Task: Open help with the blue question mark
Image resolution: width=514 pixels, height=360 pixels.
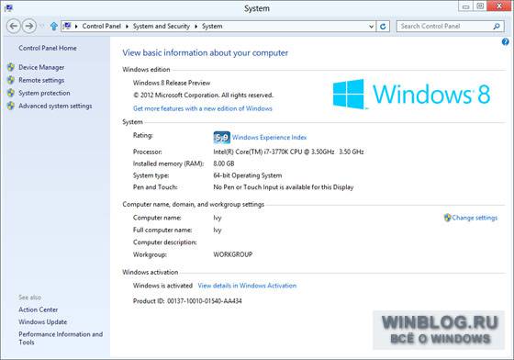Action: 505,41
